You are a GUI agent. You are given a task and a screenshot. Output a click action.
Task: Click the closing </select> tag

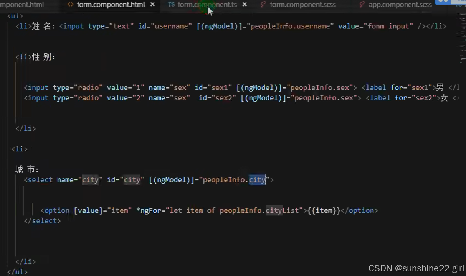click(x=42, y=221)
